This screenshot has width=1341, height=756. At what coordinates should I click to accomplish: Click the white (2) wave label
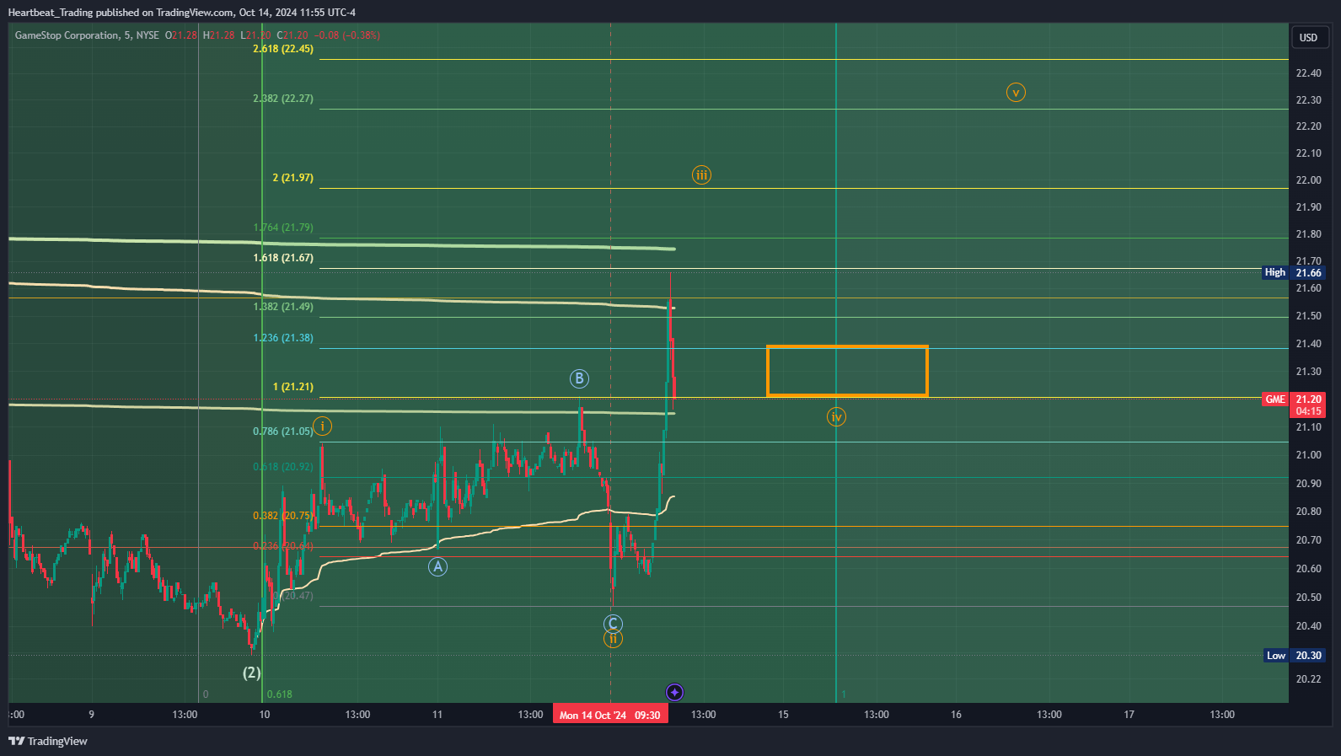click(252, 673)
